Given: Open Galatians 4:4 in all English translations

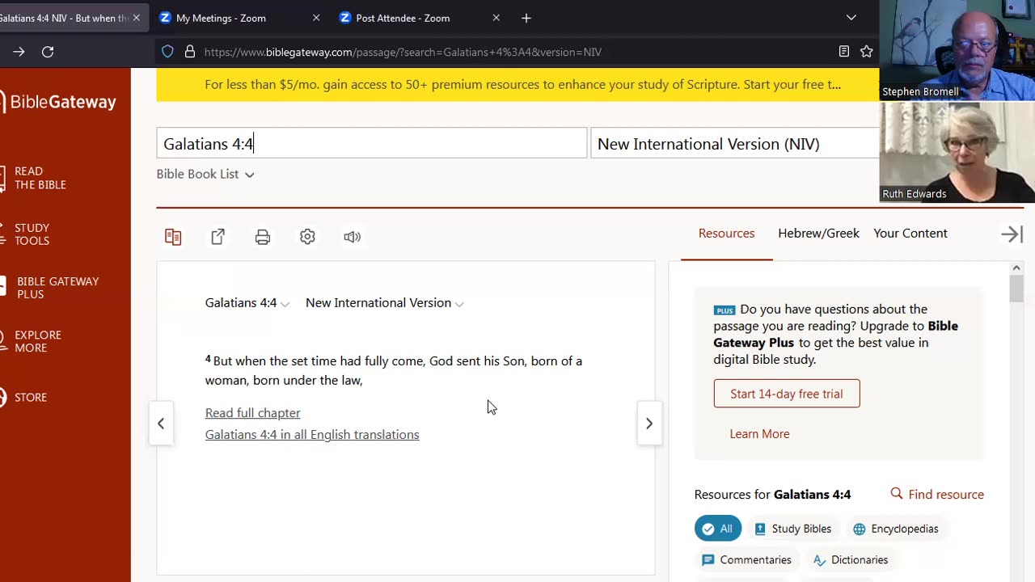Looking at the screenshot, I should pyautogui.click(x=312, y=434).
